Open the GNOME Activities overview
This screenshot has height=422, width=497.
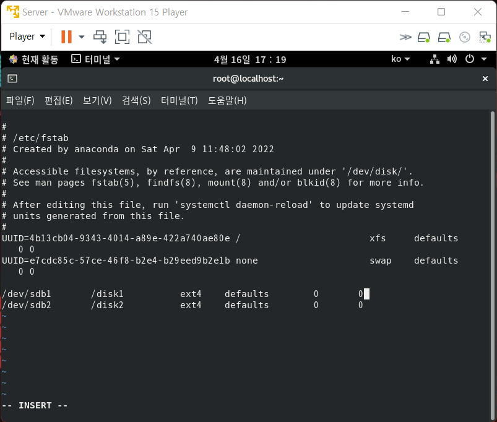click(33, 59)
